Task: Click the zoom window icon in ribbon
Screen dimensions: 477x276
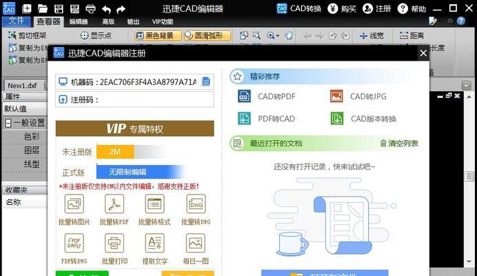Action: click(256, 36)
